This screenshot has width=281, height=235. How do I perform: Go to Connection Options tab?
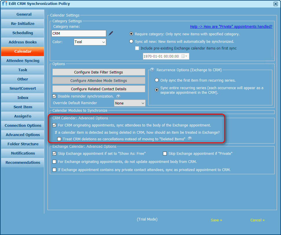coord(23,126)
